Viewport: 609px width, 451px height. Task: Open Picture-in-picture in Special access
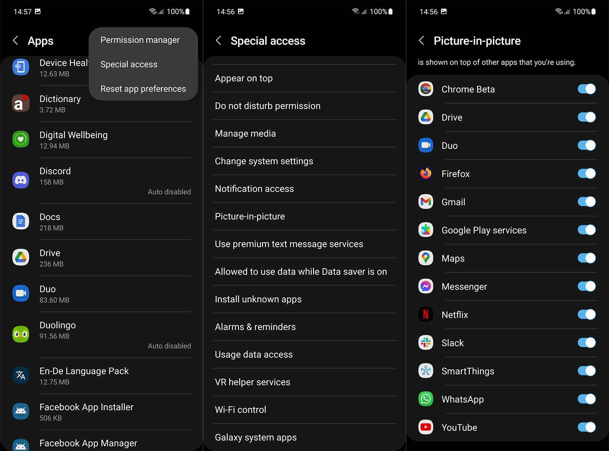point(304,217)
